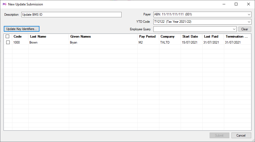Tick the select-all checkbox in table header

8,37
